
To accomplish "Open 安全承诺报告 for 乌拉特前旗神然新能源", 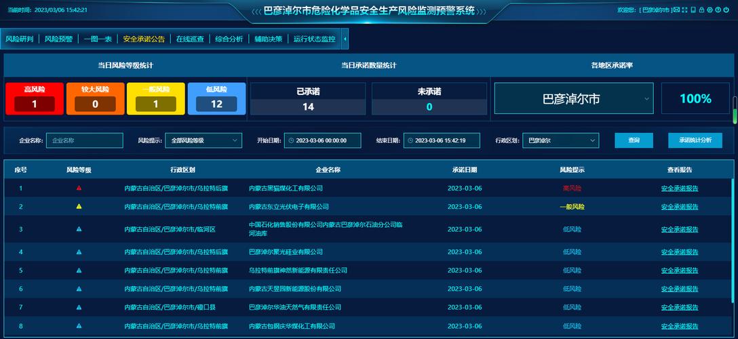I will coord(680,271).
